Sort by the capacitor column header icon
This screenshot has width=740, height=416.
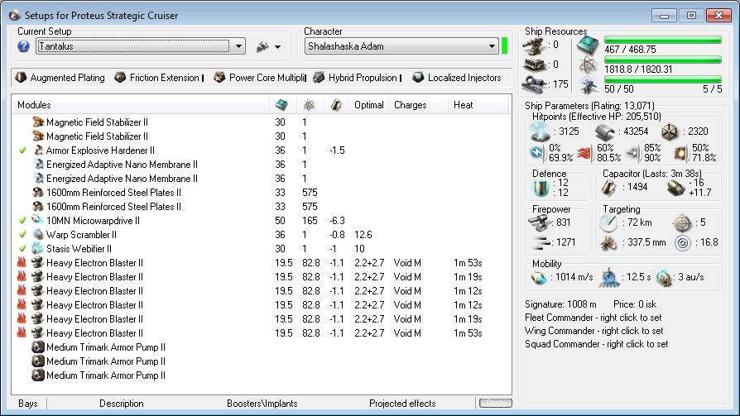click(336, 105)
